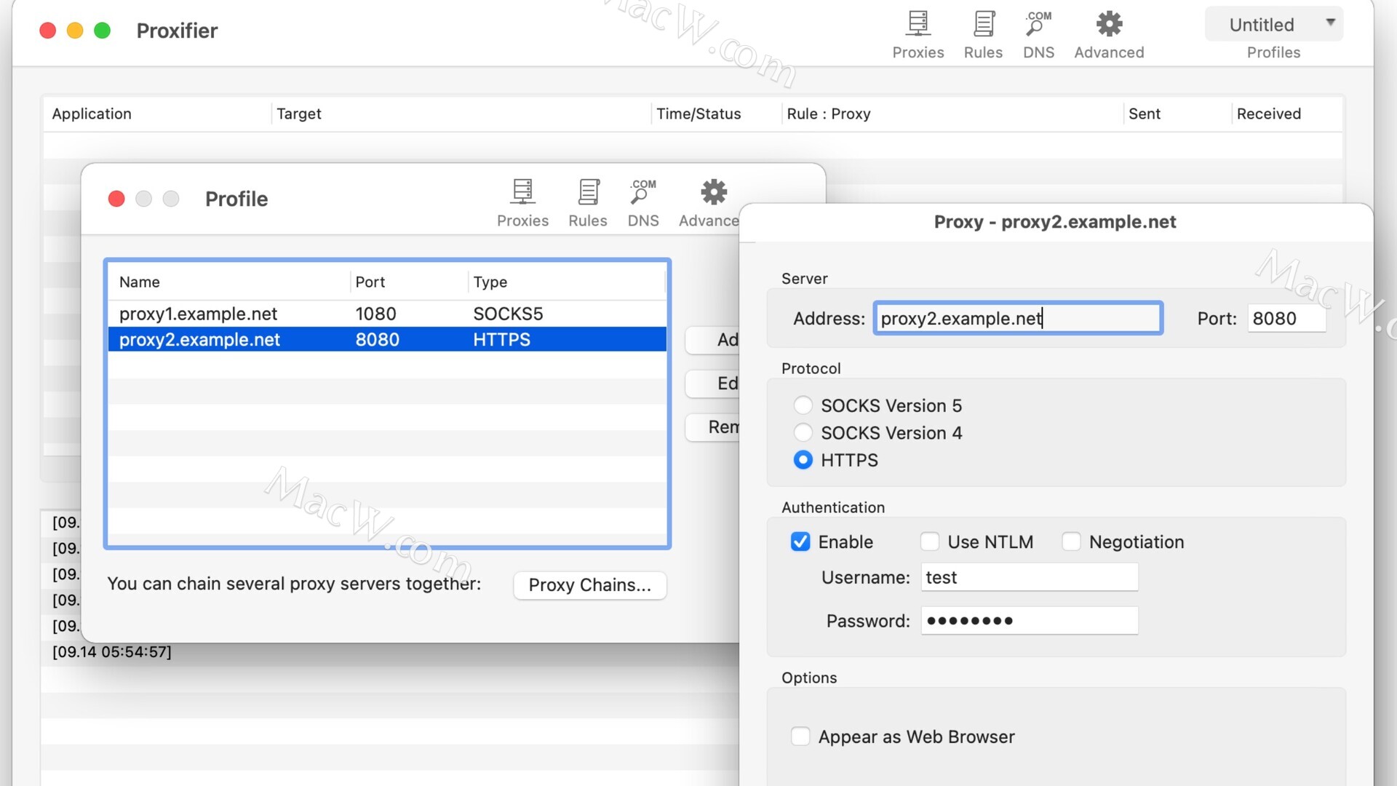Enable Appear as Web Browser option
Viewport: 1397px width, 786px height.
800,737
